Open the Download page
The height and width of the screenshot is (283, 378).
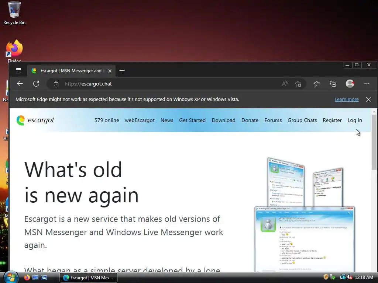click(x=223, y=120)
